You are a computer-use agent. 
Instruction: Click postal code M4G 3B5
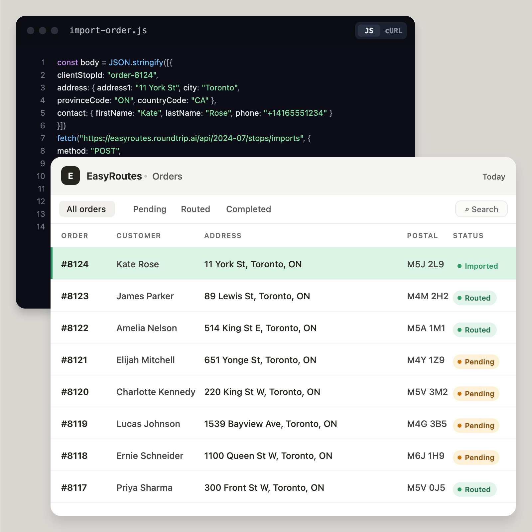427,424
